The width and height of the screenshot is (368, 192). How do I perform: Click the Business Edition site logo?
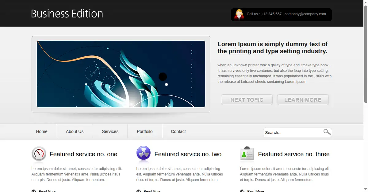pyautogui.click(x=67, y=14)
